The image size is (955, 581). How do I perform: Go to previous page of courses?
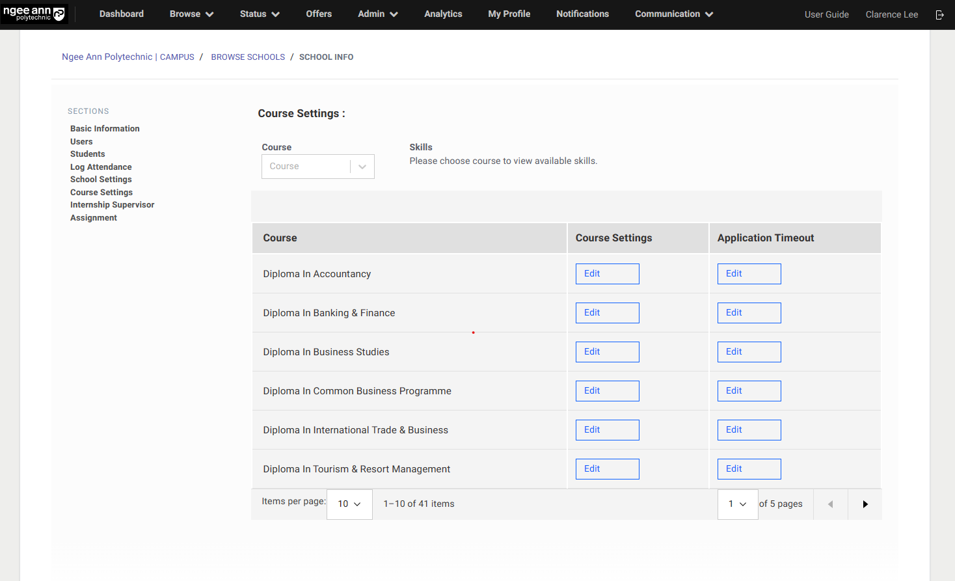[830, 504]
